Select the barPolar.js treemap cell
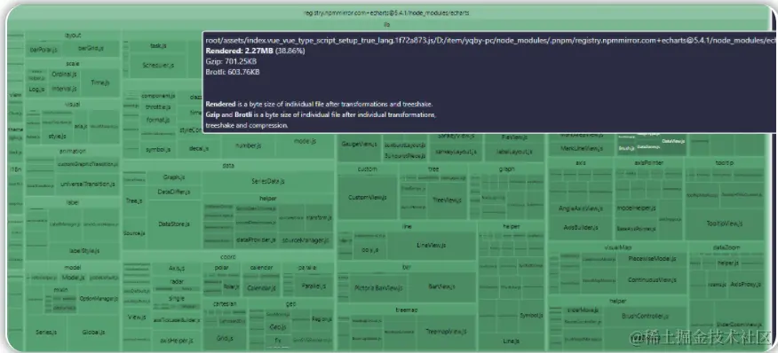Screen dimensions: 778x353 [44, 50]
